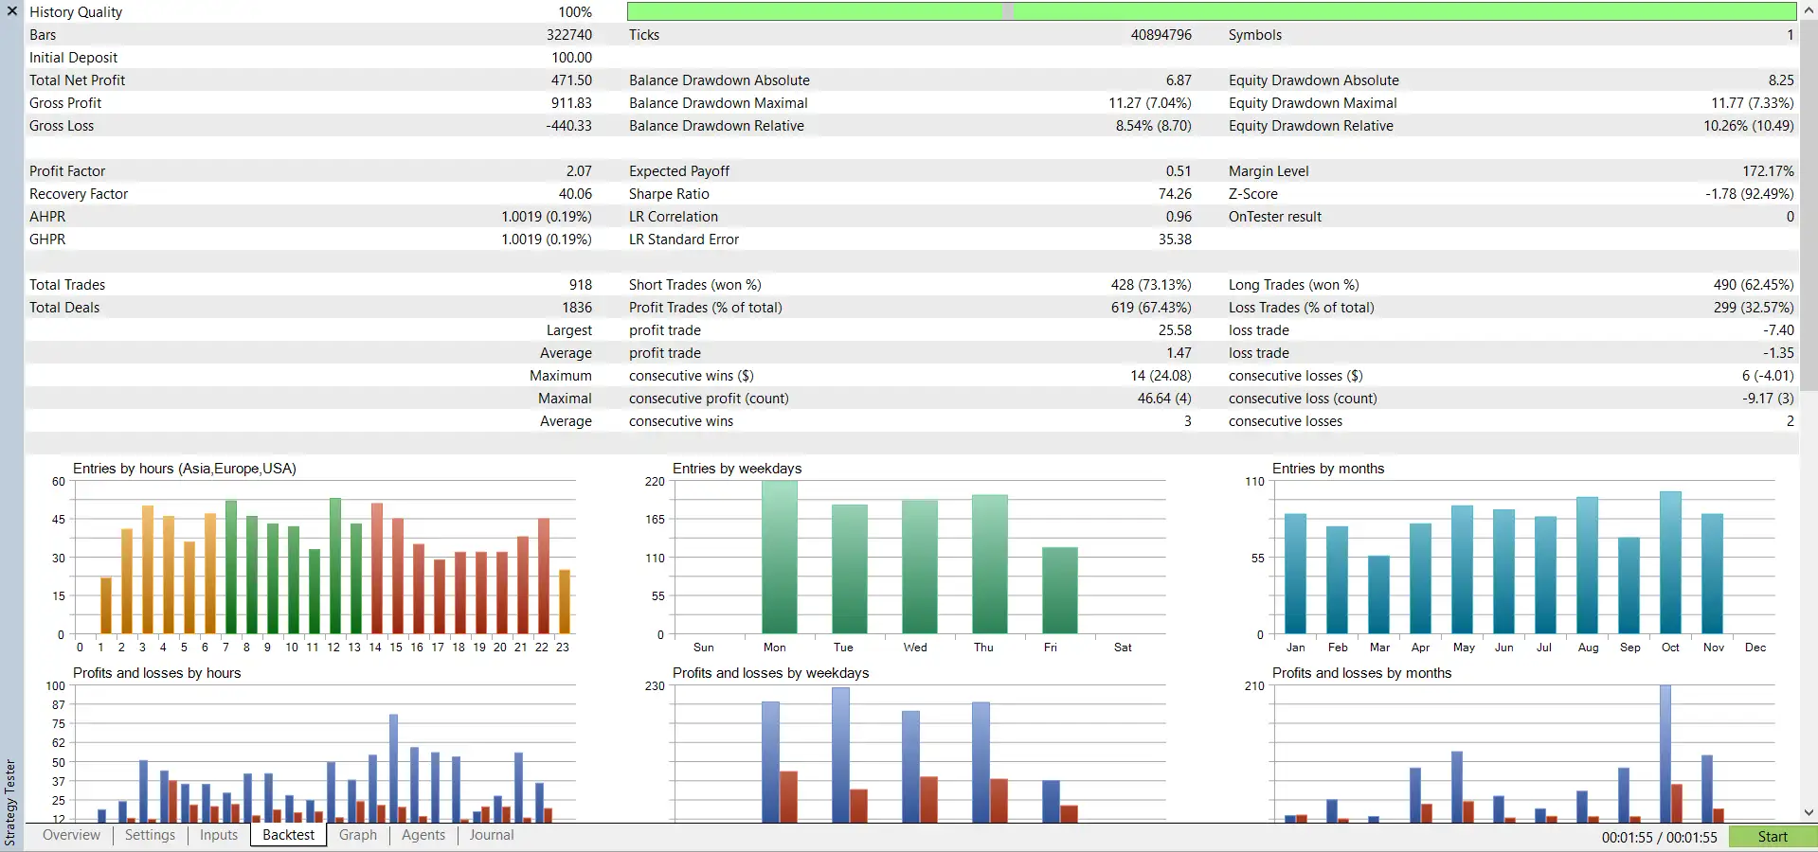The image size is (1818, 852).
Task: Go to the Agents tab
Action: pyautogui.click(x=423, y=835)
